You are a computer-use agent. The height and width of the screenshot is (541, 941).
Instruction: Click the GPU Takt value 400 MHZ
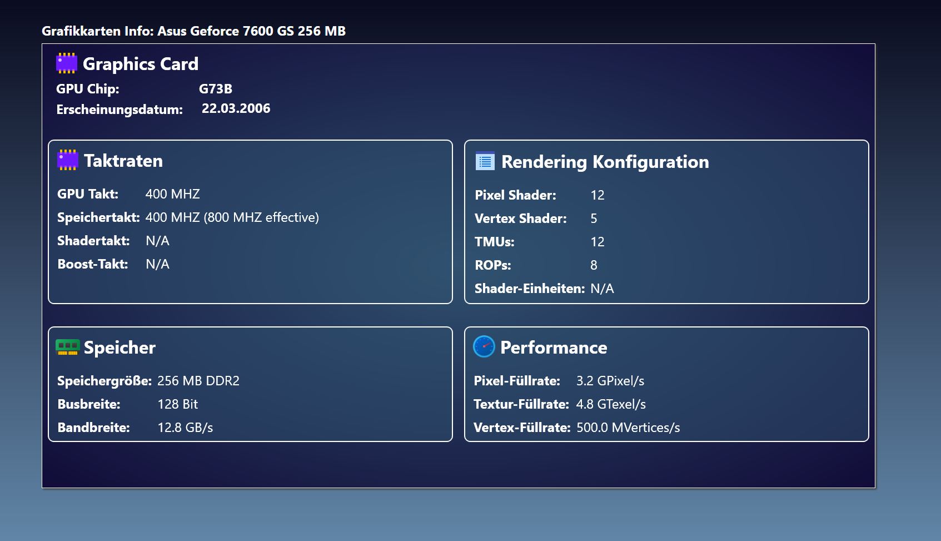click(x=173, y=194)
